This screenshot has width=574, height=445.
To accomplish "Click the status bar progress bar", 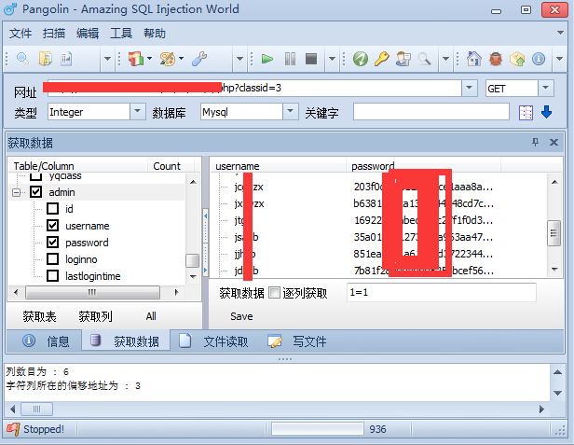I will pyautogui.click(x=318, y=429).
